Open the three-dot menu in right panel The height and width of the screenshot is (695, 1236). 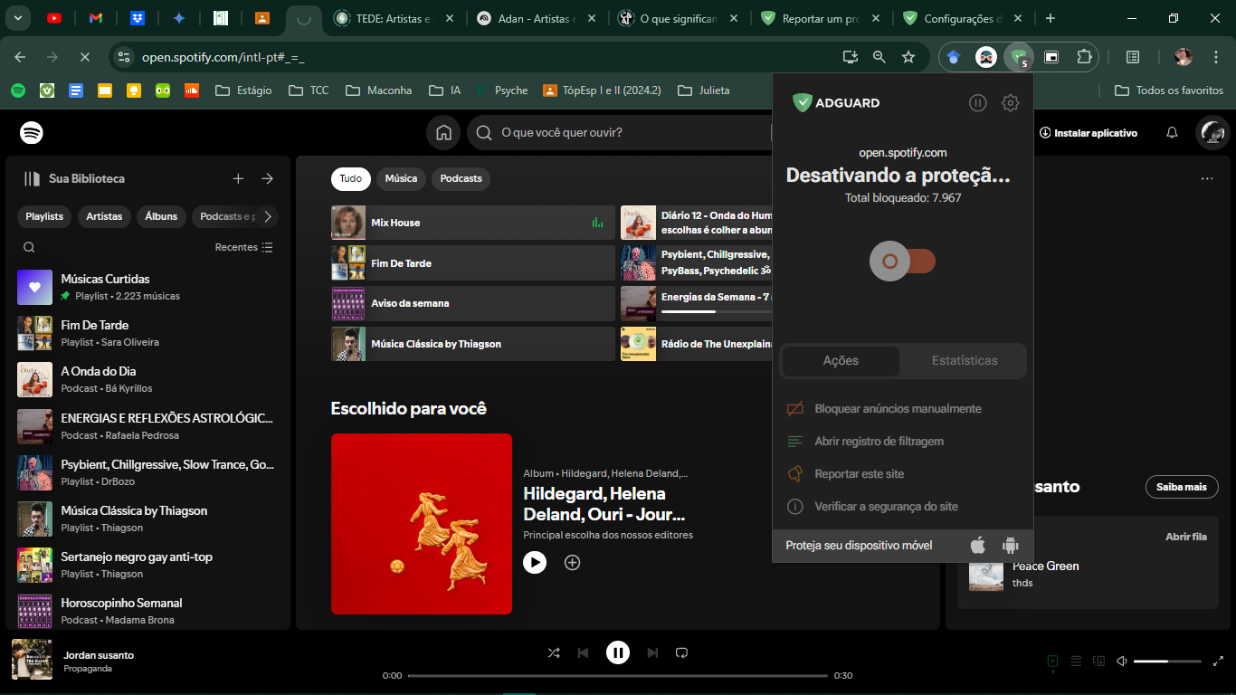point(1207,179)
